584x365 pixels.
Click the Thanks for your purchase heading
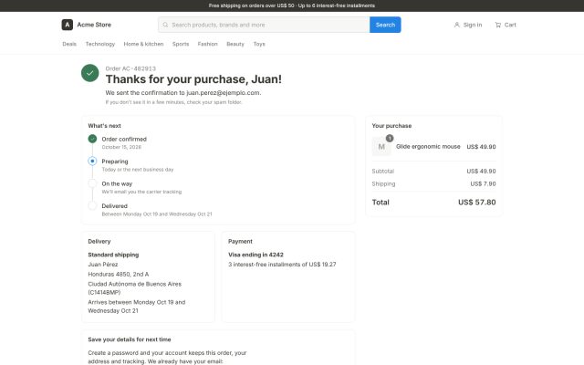(193, 79)
